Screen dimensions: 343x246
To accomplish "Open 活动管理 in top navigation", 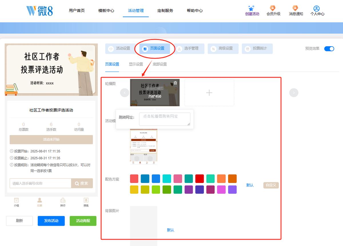I will pyautogui.click(x=136, y=11).
